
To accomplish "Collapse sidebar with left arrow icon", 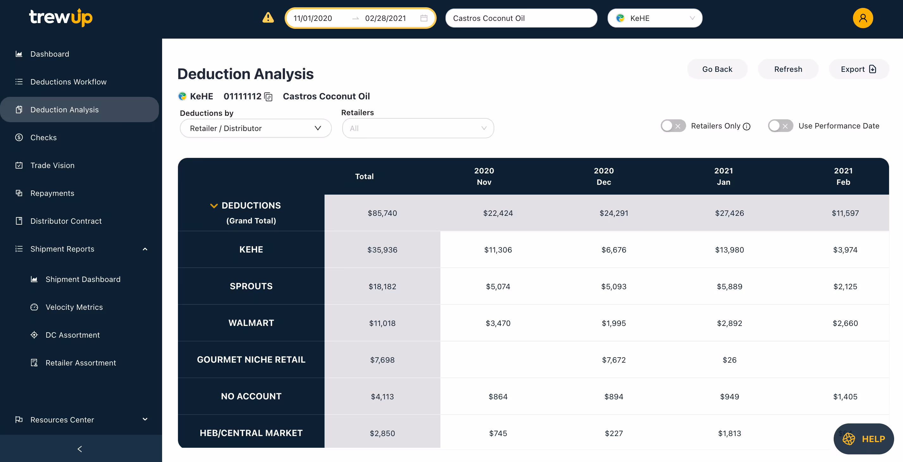I will [80, 449].
